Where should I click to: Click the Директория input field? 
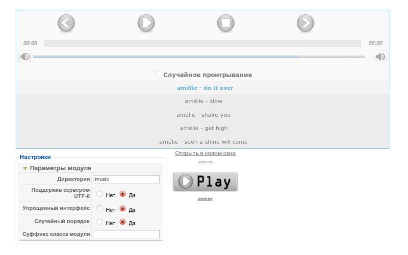point(127,179)
